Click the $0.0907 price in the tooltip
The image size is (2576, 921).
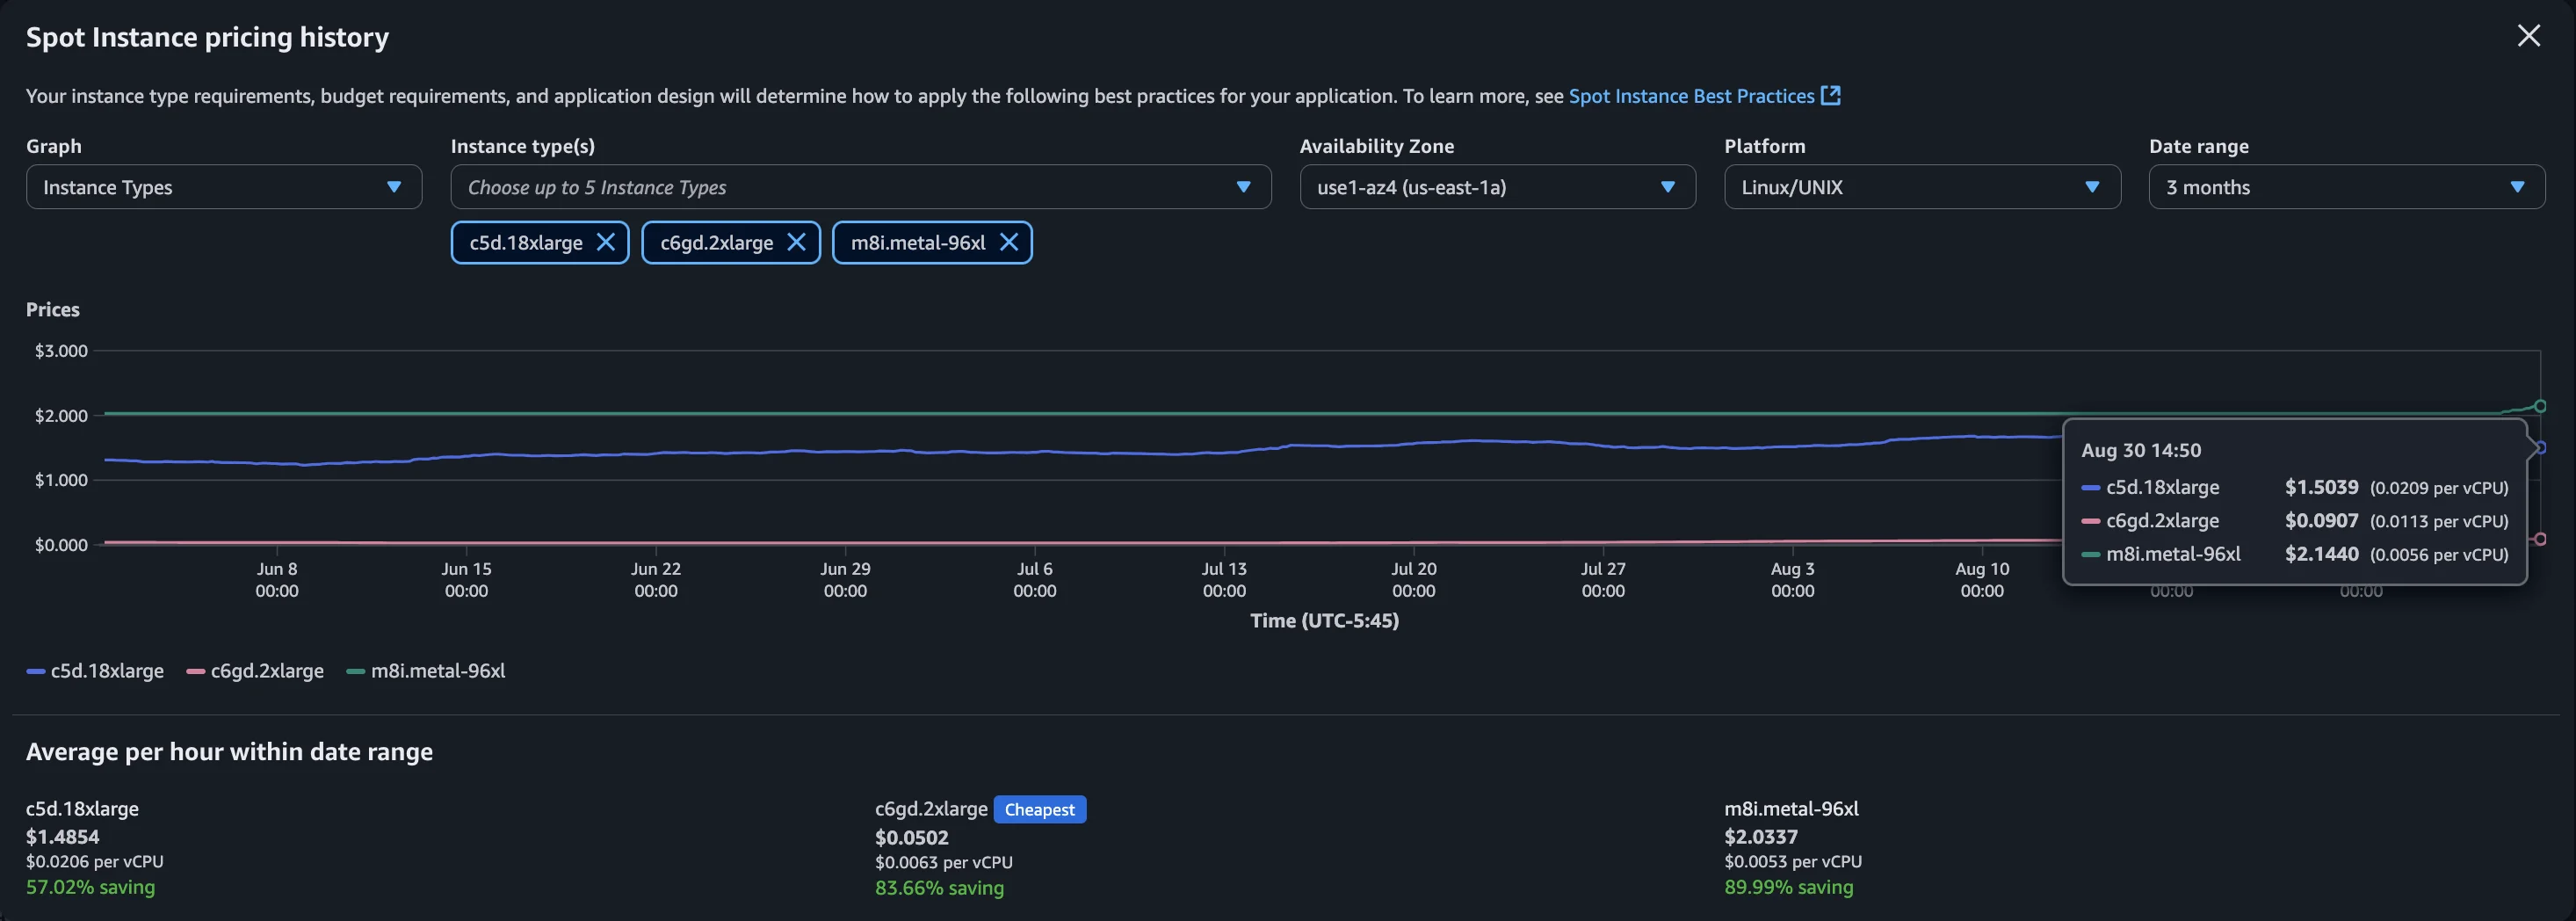(2321, 521)
